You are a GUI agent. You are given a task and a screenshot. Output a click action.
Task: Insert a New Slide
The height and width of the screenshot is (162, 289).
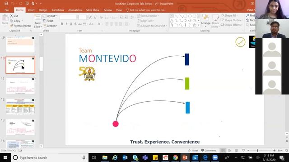point(38,21)
